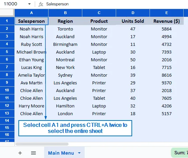This screenshot has height=158, width=188.
Task: Select row 16 header
Action: coord(7,135)
